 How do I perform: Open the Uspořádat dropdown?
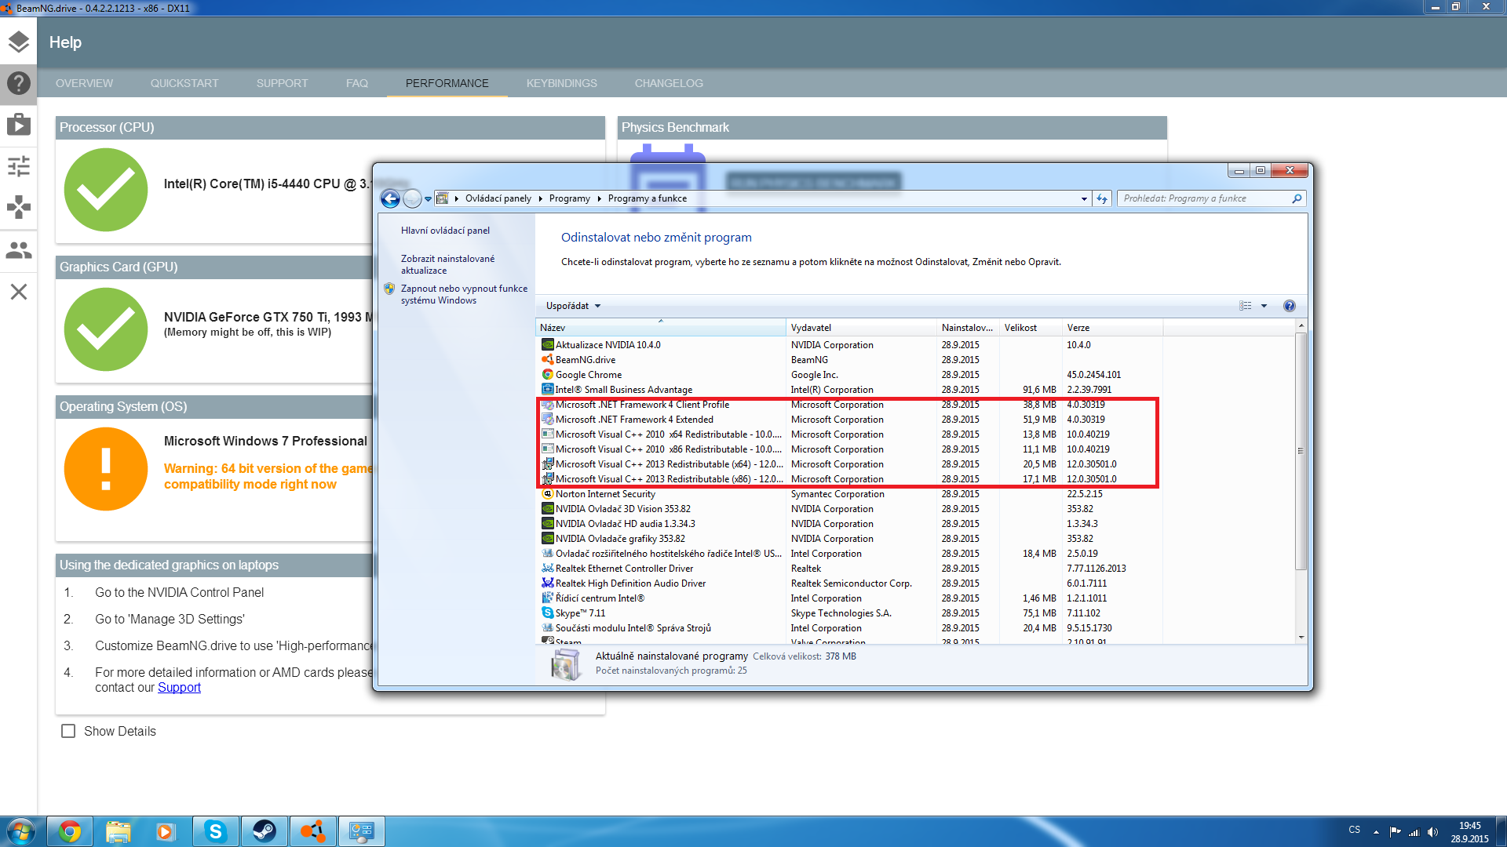point(573,306)
